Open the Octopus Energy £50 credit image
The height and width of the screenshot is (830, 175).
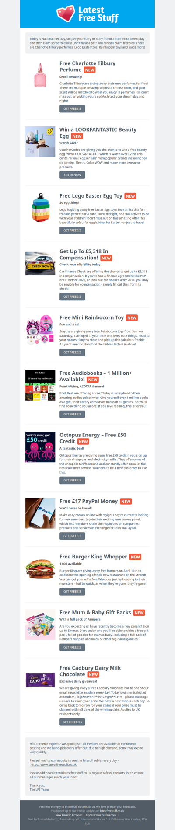tap(40, 446)
